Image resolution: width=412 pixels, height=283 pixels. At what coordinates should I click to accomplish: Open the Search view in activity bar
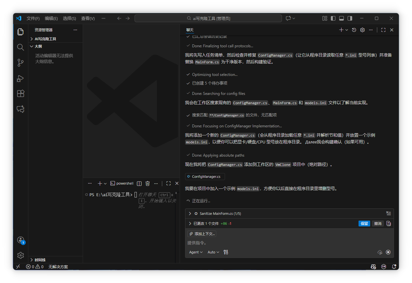21,47
